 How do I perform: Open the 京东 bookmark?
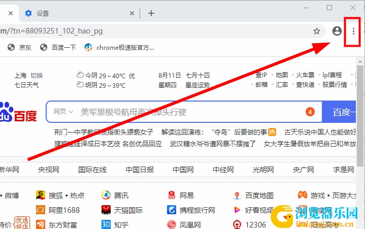tap(20, 48)
